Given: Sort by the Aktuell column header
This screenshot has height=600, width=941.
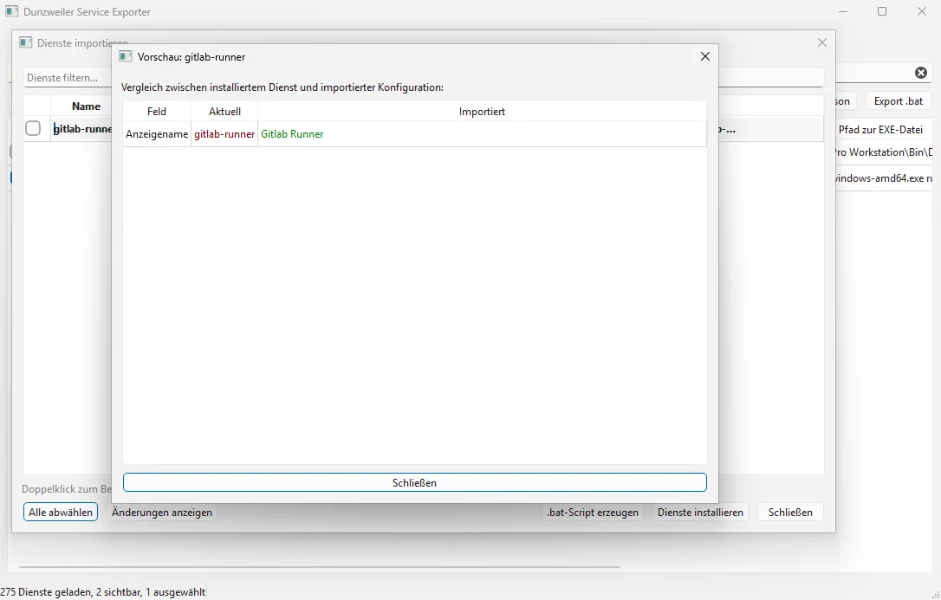Looking at the screenshot, I should [224, 111].
